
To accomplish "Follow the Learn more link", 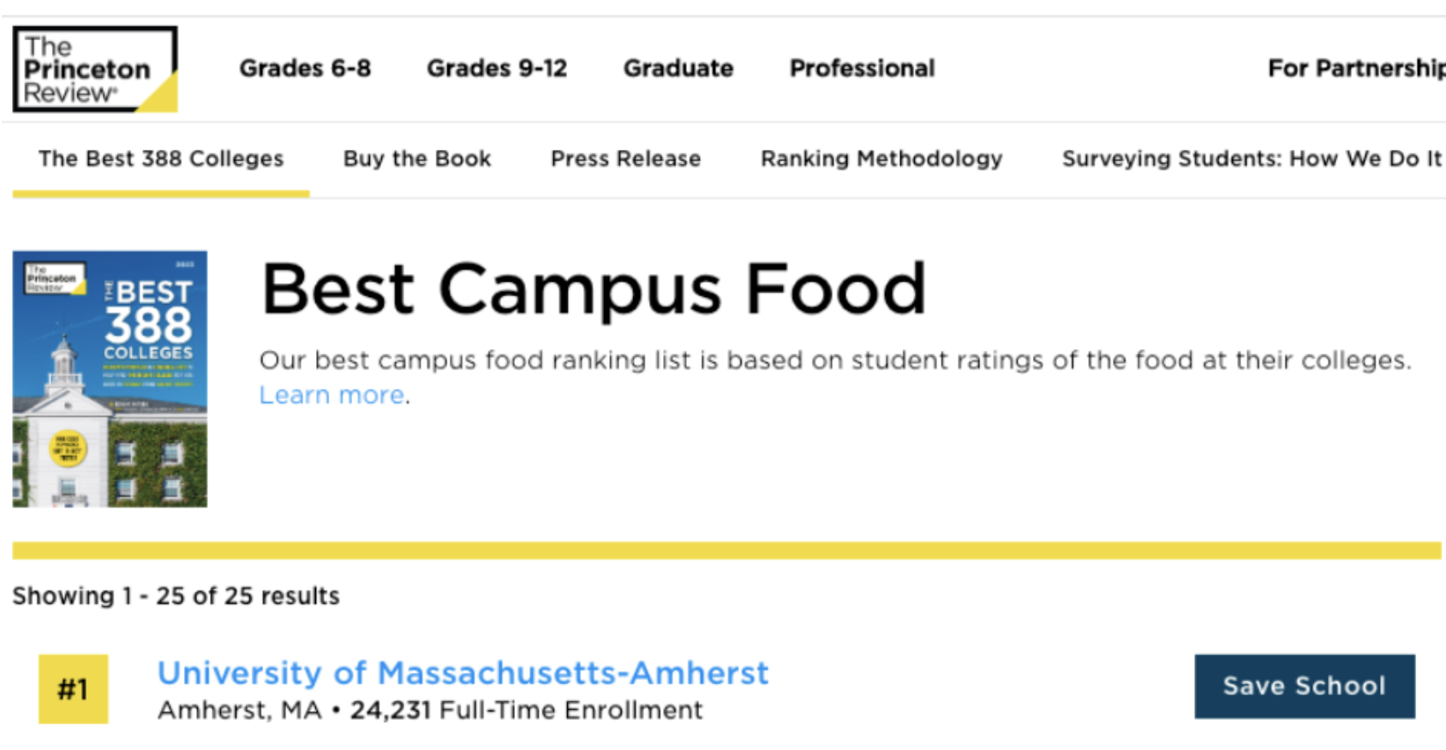I will [x=332, y=395].
